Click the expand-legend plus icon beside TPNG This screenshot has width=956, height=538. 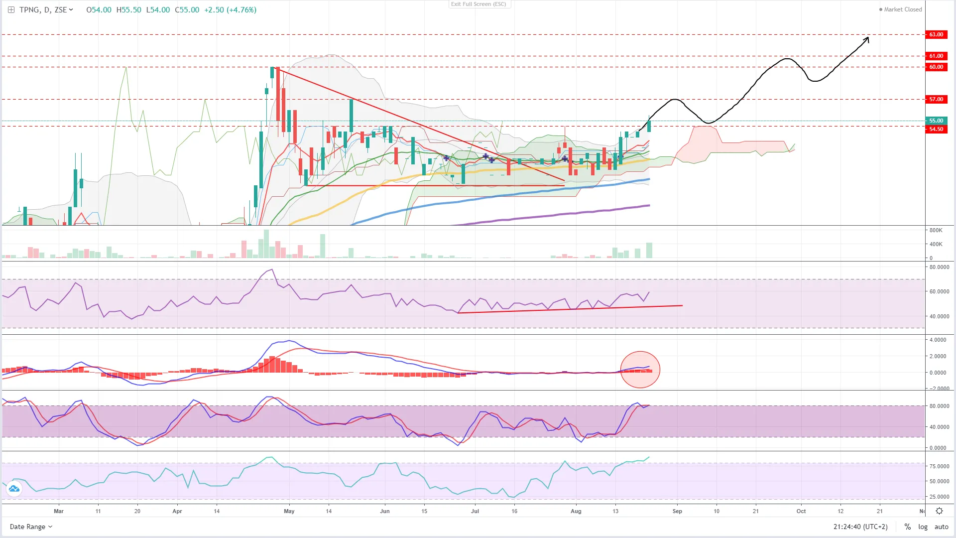[x=11, y=9]
